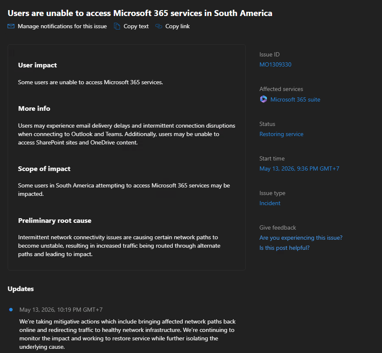Open the 'Is this post helpful?' link
Image resolution: width=382 pixels, height=353 pixels.
pyautogui.click(x=284, y=248)
